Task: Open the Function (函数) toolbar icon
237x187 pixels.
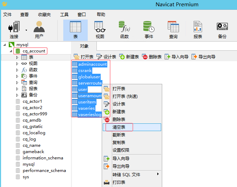Action: [124, 30]
